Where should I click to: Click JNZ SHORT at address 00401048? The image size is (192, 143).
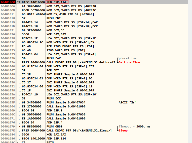[x=70, y=74]
